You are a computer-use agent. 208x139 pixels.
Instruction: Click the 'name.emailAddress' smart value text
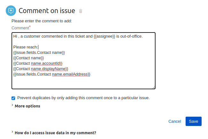(70, 74)
